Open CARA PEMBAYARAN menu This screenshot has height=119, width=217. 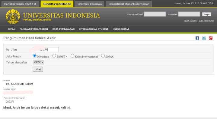pos(63,29)
